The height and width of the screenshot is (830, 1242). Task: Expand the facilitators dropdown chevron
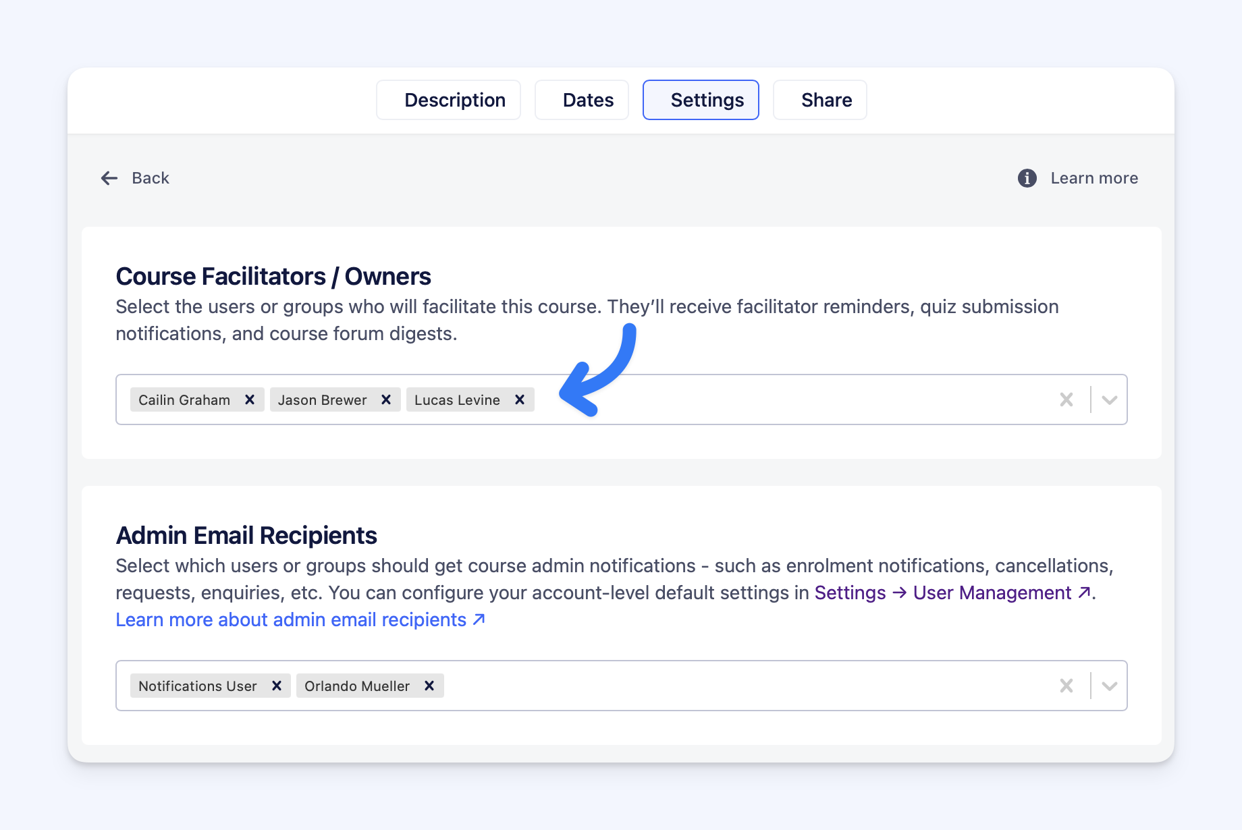click(1109, 399)
